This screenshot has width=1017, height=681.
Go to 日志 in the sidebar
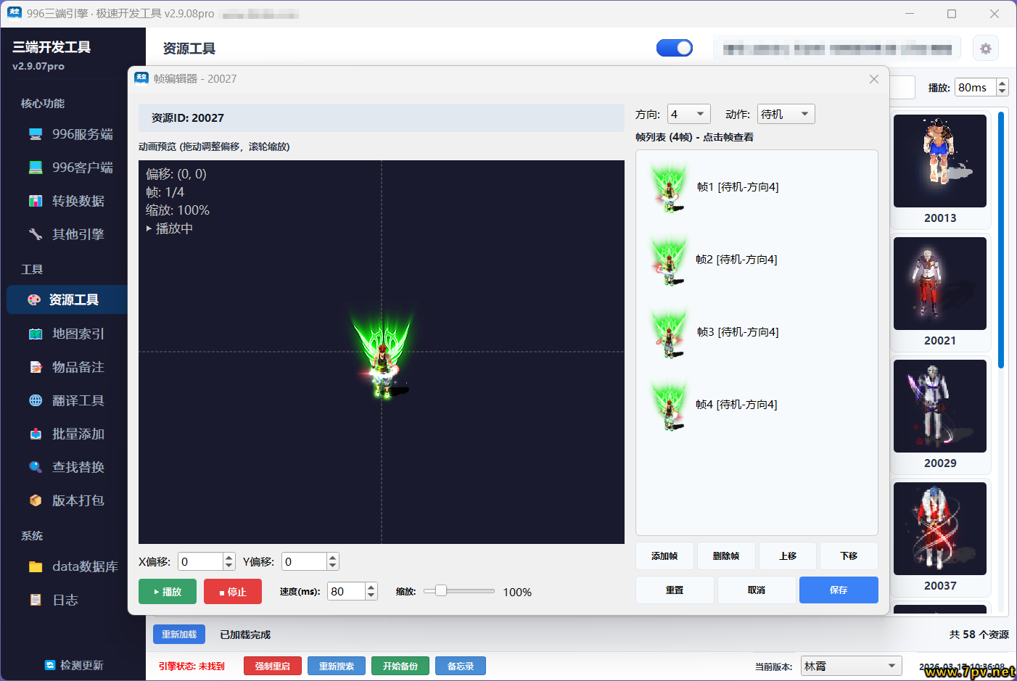65,600
